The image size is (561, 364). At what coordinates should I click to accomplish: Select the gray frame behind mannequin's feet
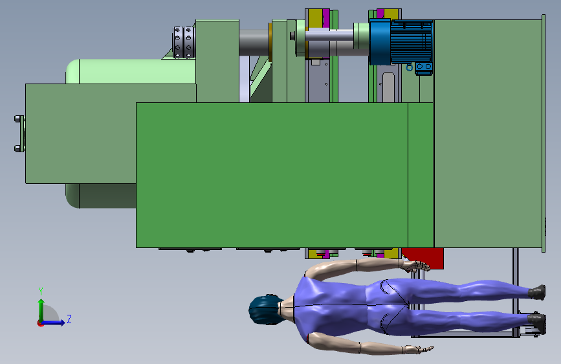[515, 293]
